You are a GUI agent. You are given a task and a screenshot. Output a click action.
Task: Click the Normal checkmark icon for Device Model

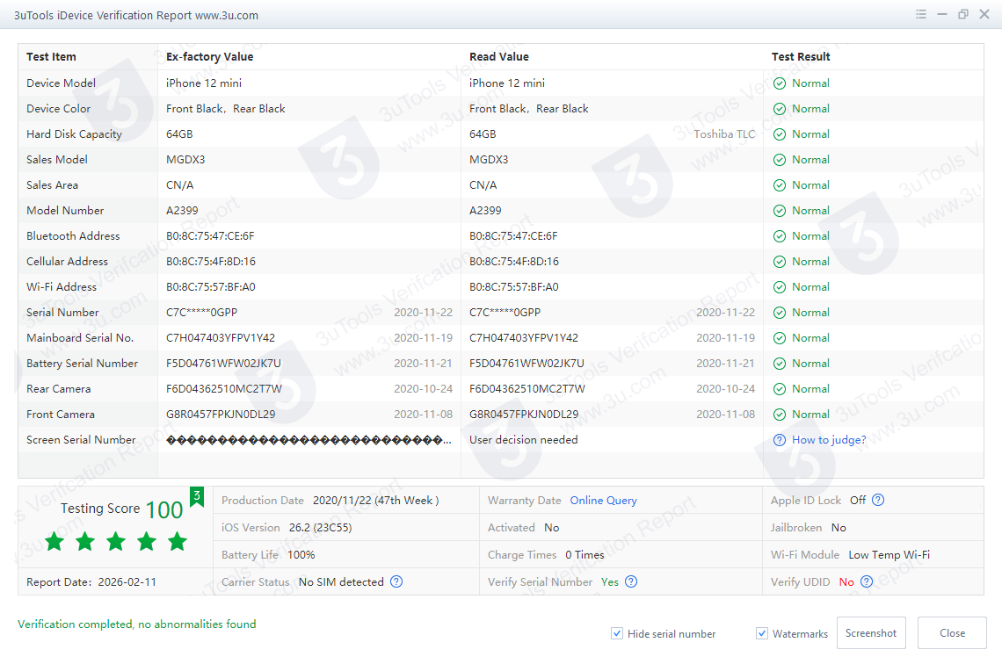[x=780, y=83]
